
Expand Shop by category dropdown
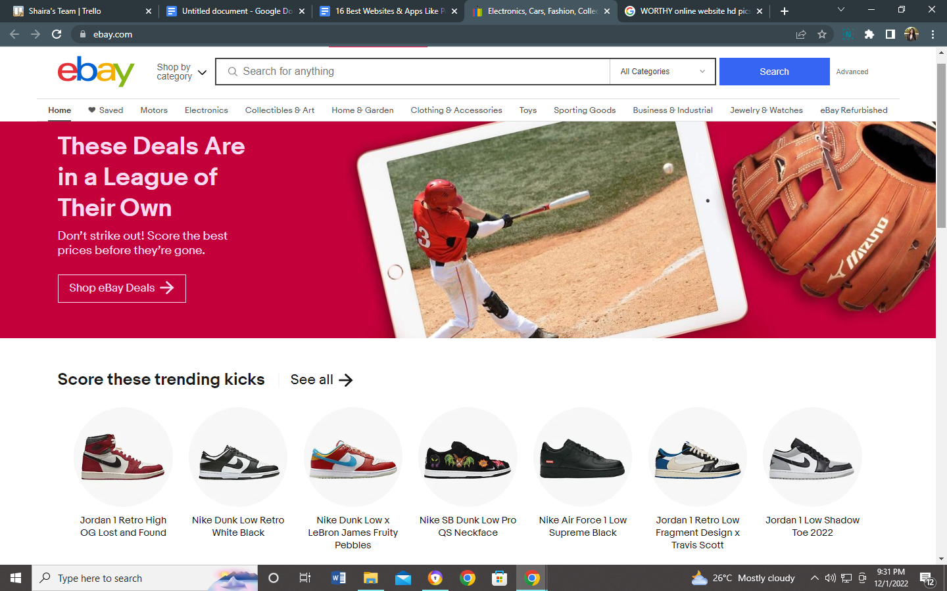(x=182, y=72)
